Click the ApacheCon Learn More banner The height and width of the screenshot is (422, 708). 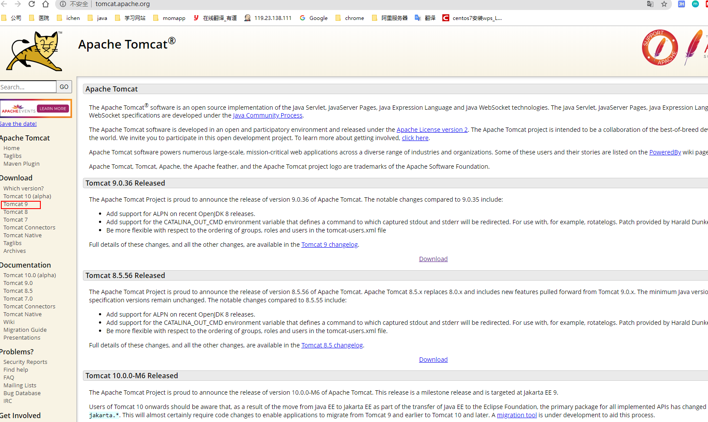click(36, 108)
